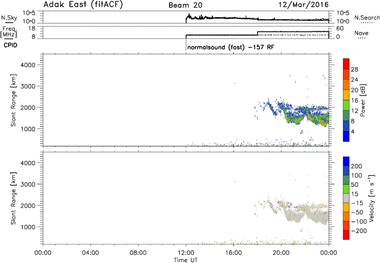Screen dimensions: 380x263
Task: Click the '4000' tick on power panel
Action: [28, 65]
